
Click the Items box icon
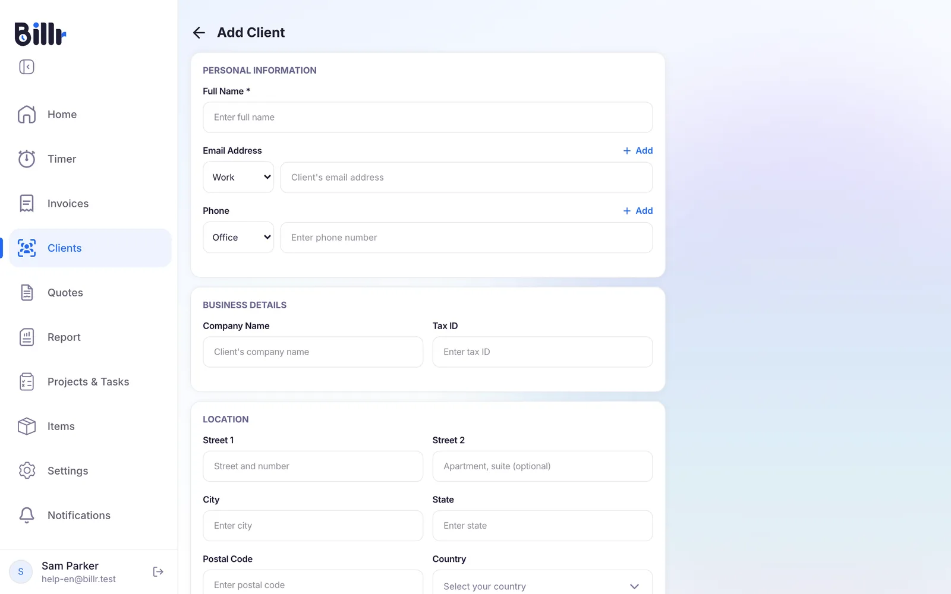click(27, 426)
